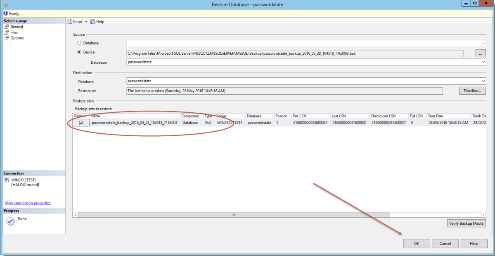Click the Component column header
This screenshot has height=256, width=495.
pyautogui.click(x=192, y=116)
